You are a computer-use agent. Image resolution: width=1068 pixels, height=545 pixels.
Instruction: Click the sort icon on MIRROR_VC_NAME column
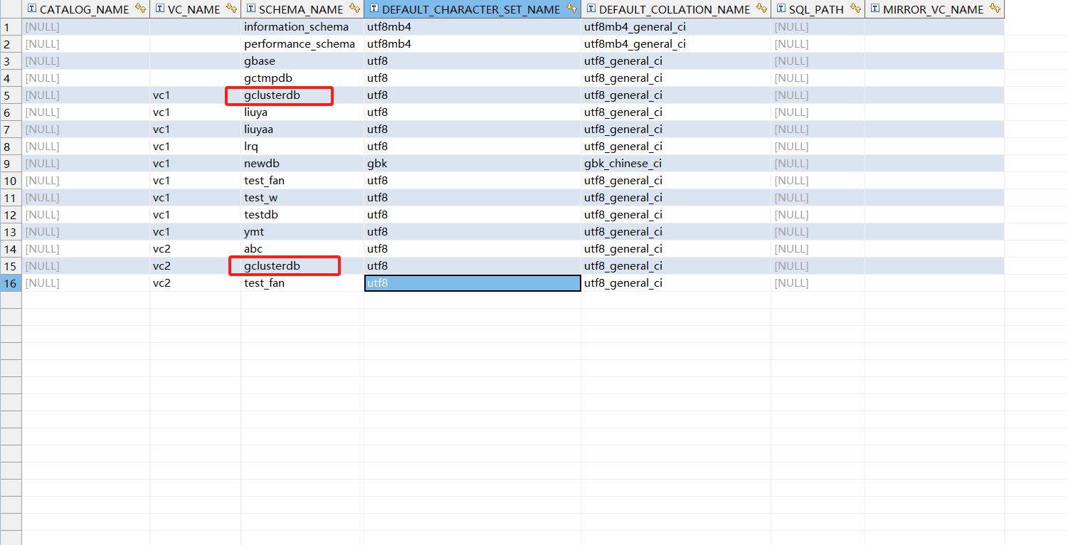[995, 9]
